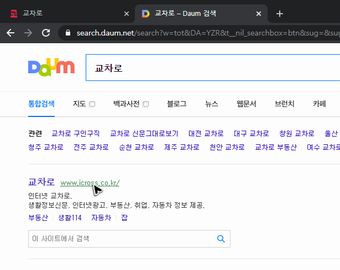Open related search 대구 교차로
This screenshot has height=270, width=340.
[x=251, y=133]
